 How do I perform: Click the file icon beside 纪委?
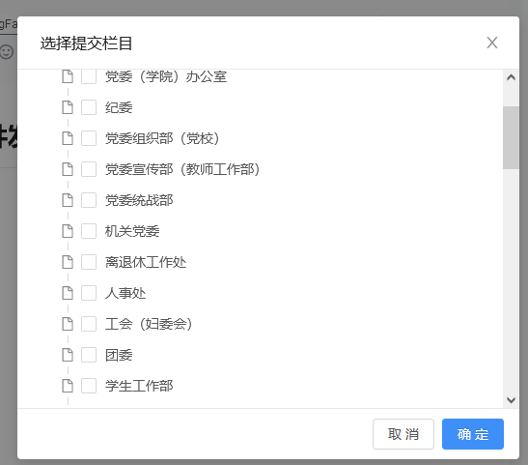(x=68, y=107)
